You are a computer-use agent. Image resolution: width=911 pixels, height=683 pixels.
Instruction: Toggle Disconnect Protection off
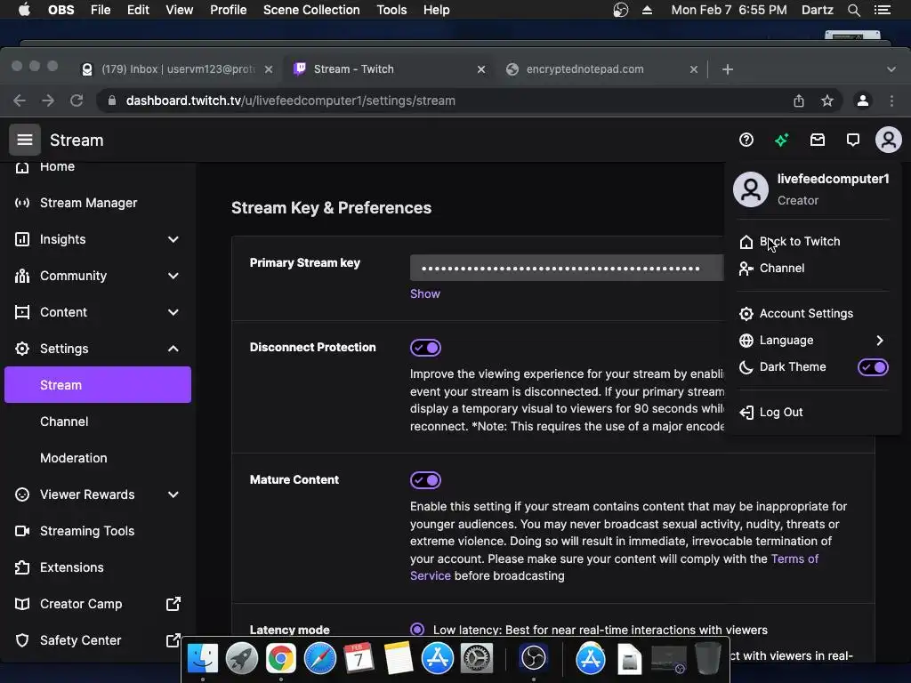[425, 348]
